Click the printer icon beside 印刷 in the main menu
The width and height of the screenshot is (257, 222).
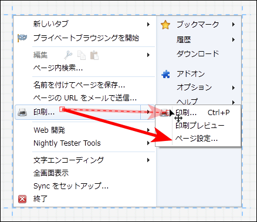tap(22, 112)
